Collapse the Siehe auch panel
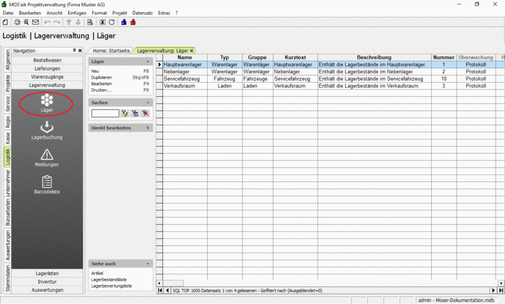 [148, 264]
